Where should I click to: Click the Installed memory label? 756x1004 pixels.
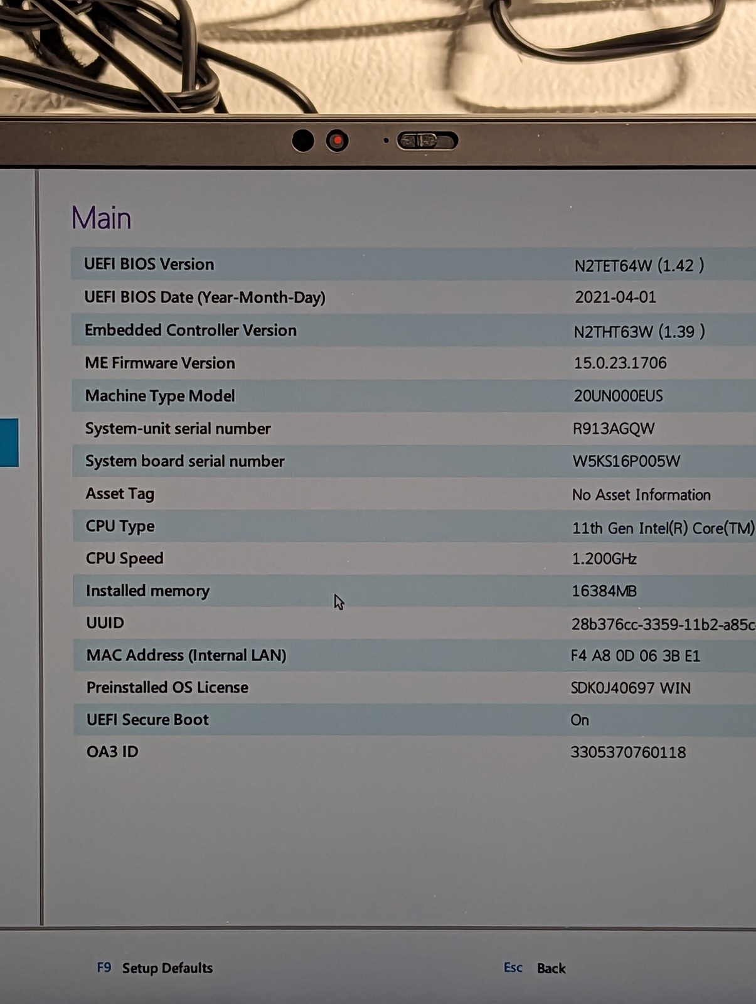pos(147,591)
